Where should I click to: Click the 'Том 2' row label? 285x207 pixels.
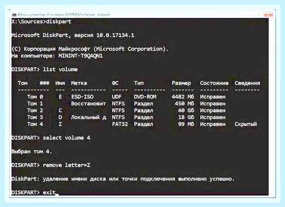pos(35,110)
